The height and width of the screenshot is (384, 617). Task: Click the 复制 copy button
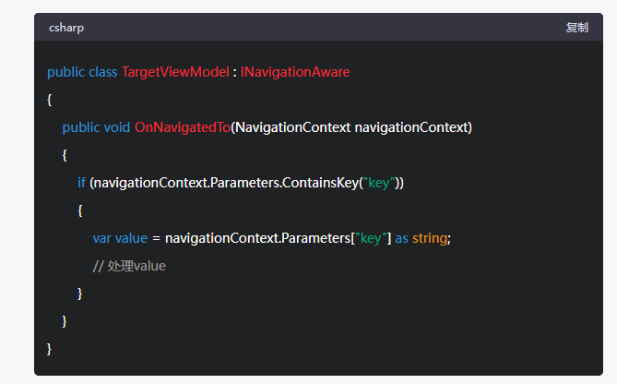pyautogui.click(x=576, y=28)
